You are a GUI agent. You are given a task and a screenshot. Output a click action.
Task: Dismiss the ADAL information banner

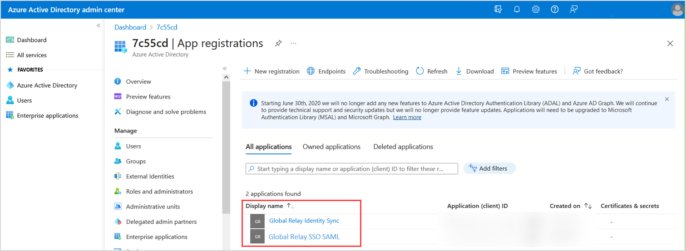[667, 99]
